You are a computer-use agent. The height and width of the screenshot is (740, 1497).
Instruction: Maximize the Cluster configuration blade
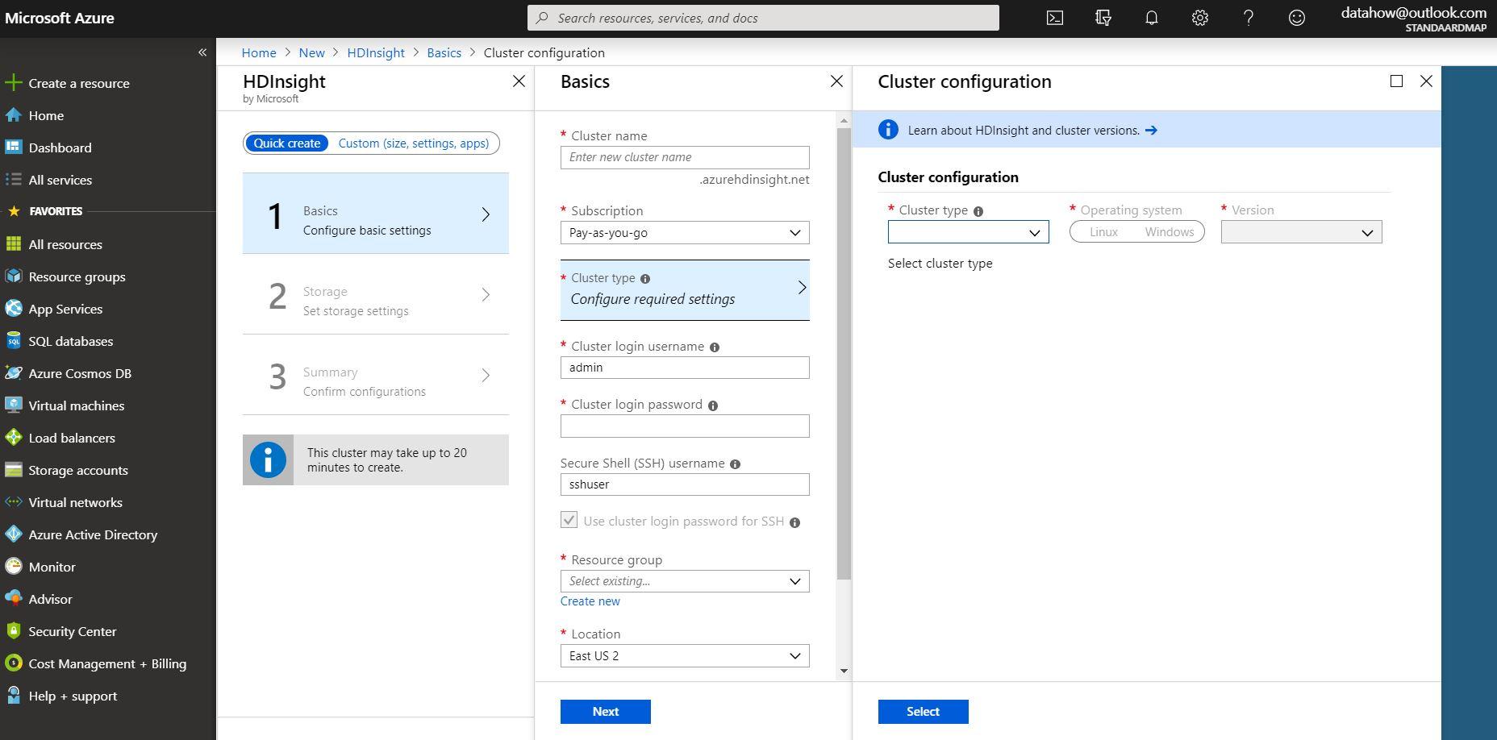[x=1396, y=81]
